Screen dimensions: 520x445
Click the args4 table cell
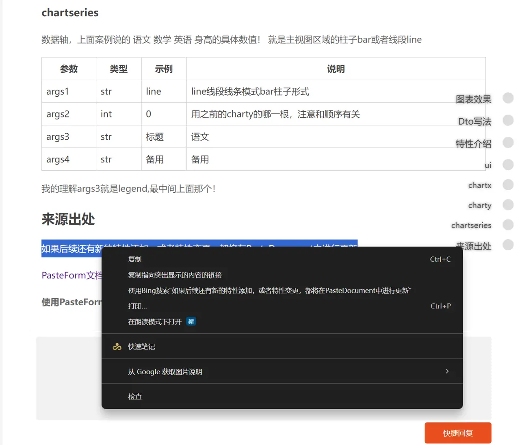click(x=69, y=159)
